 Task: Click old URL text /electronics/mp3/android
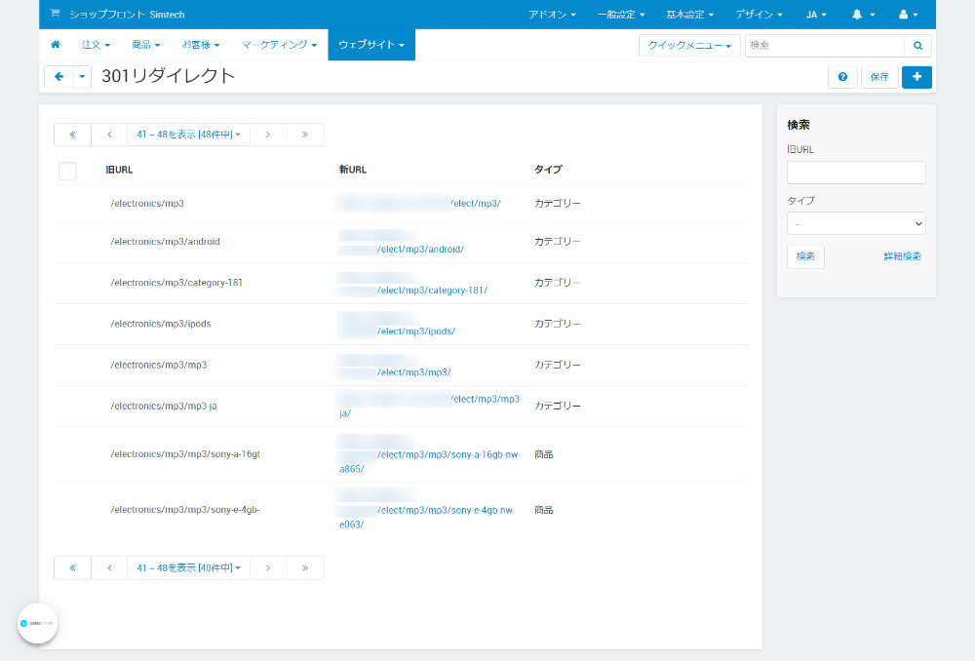tap(165, 241)
